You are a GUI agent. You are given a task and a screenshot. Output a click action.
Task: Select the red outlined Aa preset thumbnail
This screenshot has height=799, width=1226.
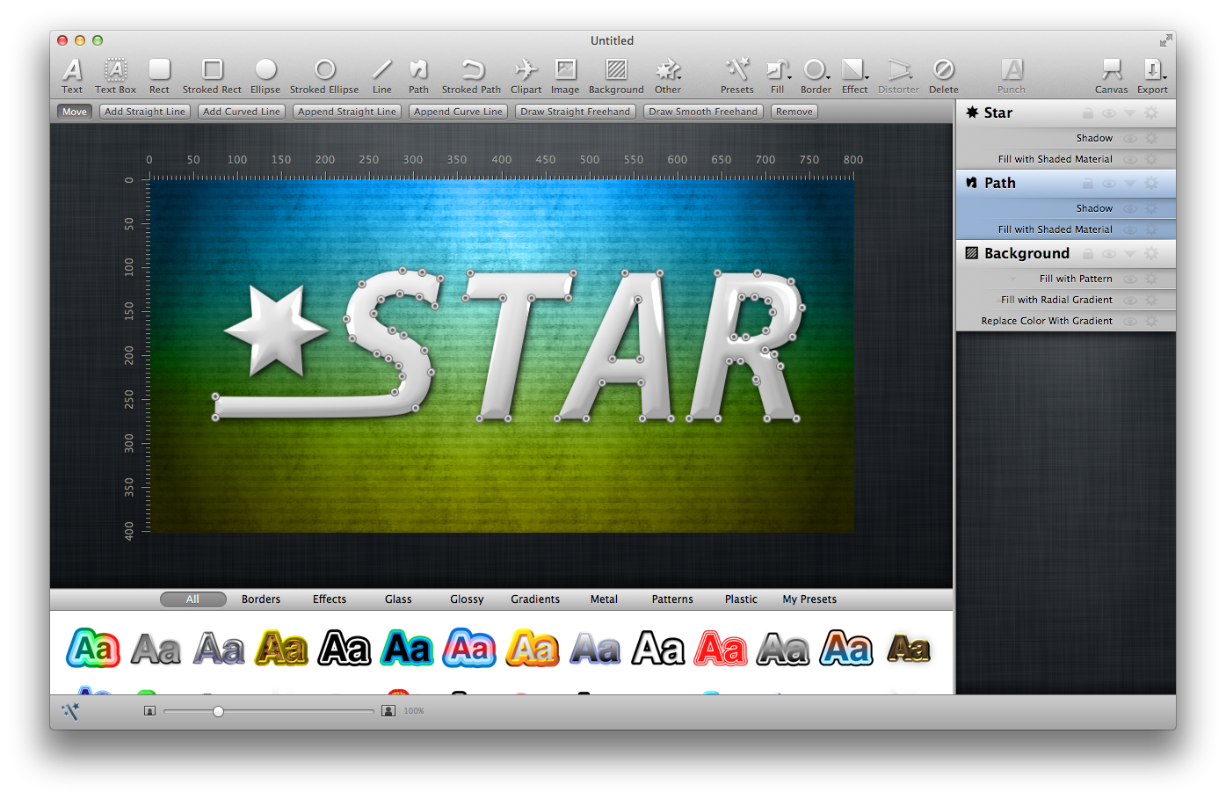[721, 650]
